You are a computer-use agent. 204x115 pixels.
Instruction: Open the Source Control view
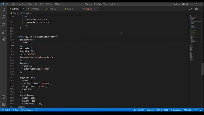[4, 24]
